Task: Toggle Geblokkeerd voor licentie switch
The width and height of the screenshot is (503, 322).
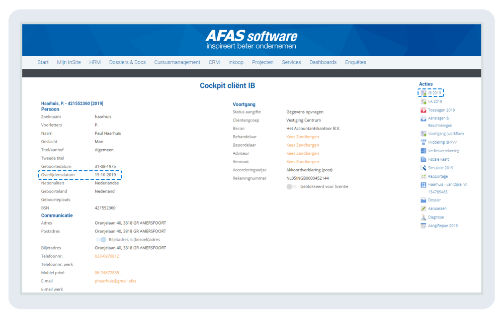Action: point(292,187)
